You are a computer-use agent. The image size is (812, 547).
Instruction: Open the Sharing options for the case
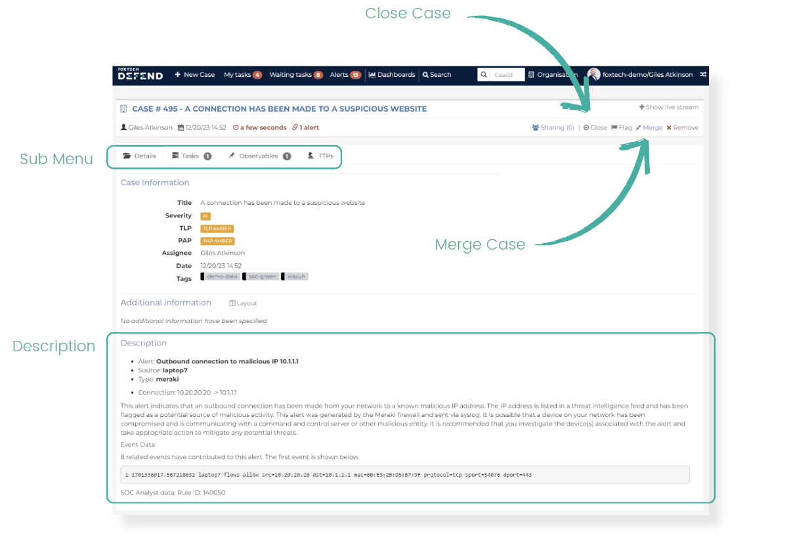click(553, 128)
